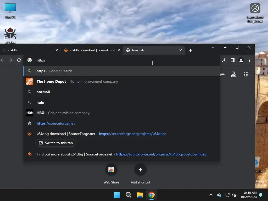Click the muted volume tray icon
268x201 pixels.
point(234,195)
